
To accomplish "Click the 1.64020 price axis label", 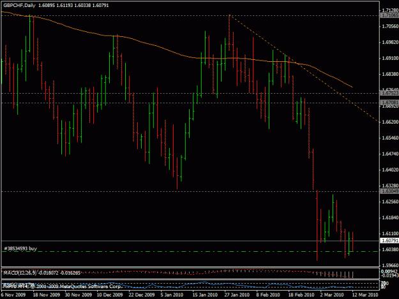I will pos(390,170).
